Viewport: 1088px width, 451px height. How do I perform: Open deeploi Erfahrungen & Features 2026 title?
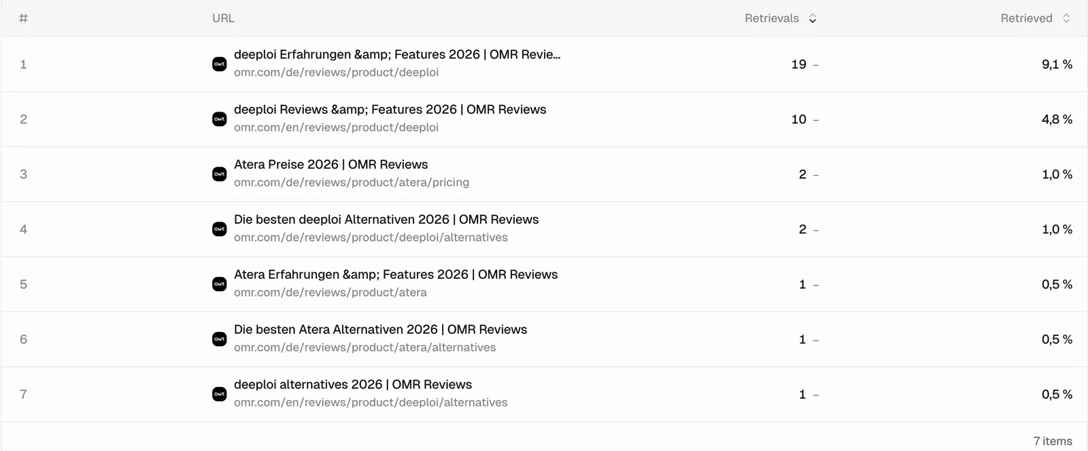pyautogui.click(x=397, y=54)
